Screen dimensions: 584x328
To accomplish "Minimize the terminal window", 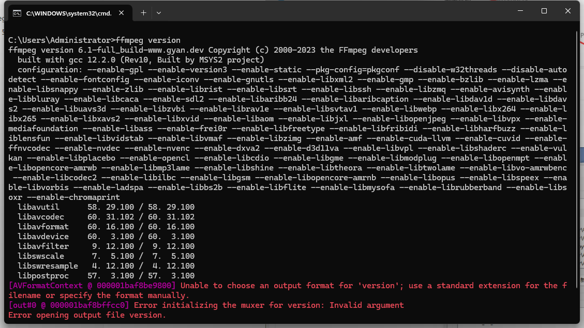I will pos(520,11).
